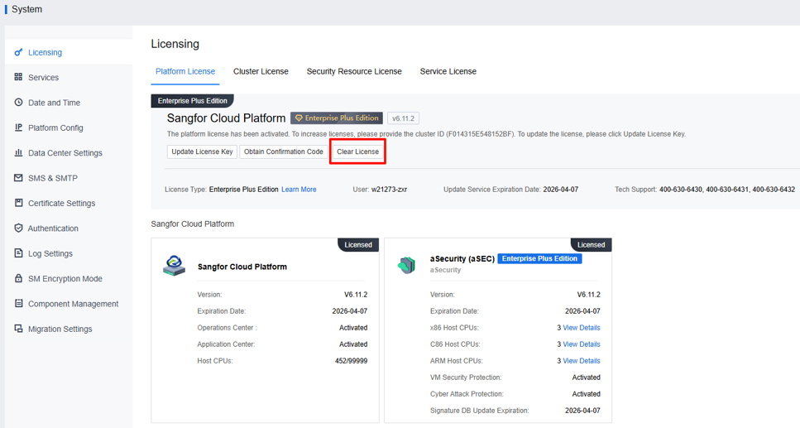
Task: View details for C86 Host CPUs
Action: [x=581, y=344]
